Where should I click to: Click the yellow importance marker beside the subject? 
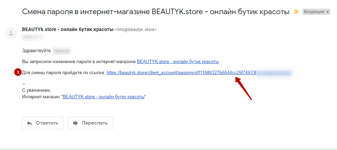point(296,12)
